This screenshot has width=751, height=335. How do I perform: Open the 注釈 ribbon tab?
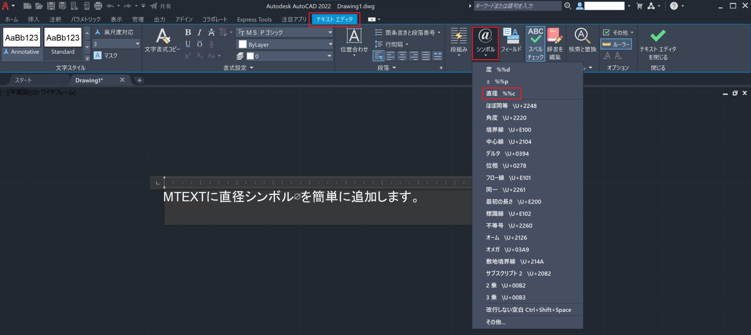click(x=55, y=19)
